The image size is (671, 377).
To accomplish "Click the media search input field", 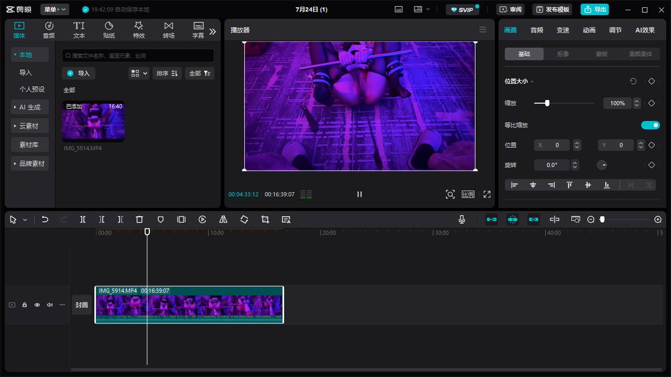I will [x=138, y=56].
